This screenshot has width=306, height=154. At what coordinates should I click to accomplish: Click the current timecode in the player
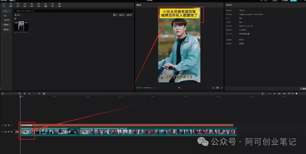(139, 88)
